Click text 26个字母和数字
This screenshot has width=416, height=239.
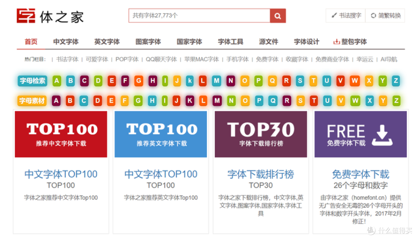coord(361,185)
